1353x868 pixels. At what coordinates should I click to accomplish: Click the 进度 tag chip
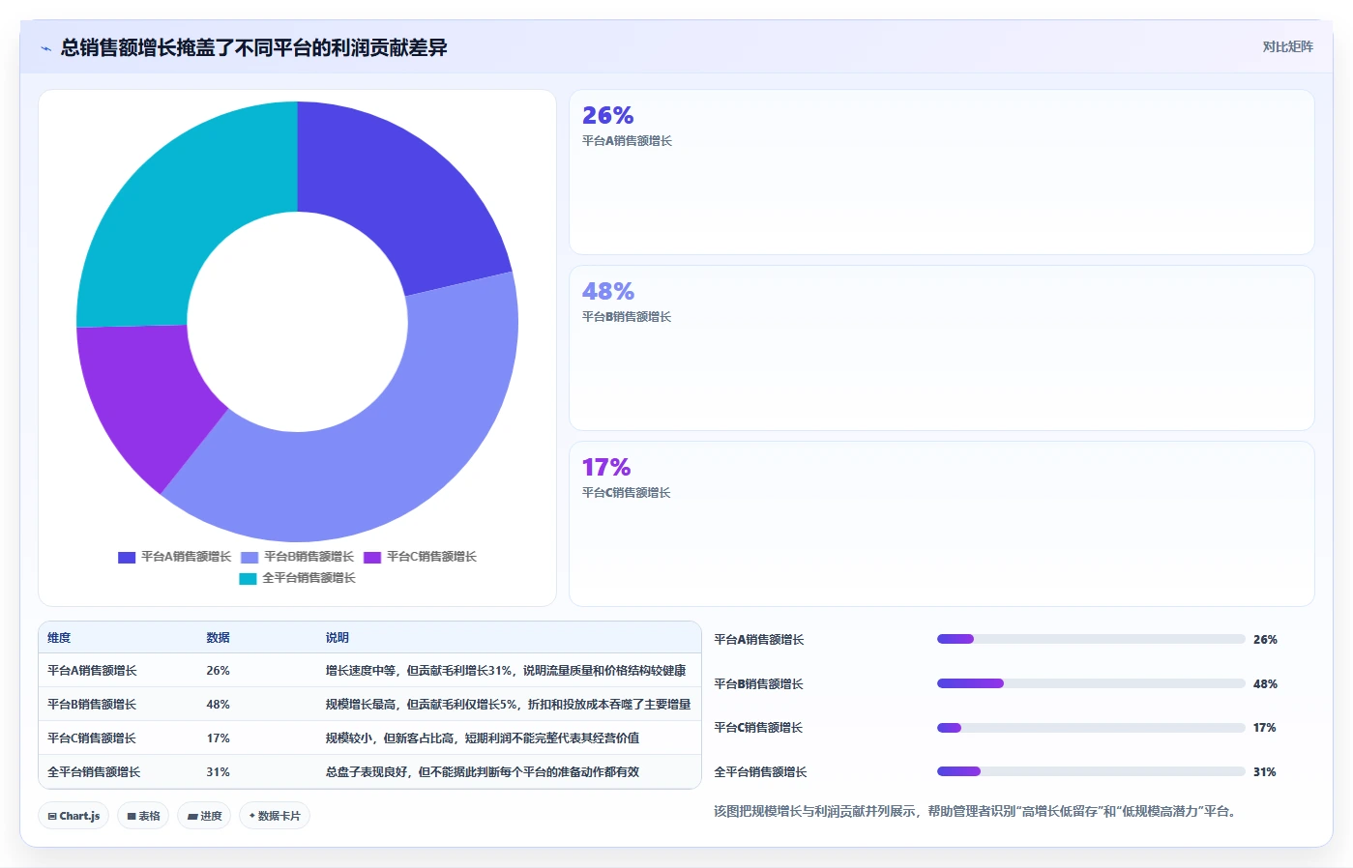point(204,816)
